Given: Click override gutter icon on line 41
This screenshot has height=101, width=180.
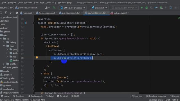Looking at the screenshot, I should click(26, 23).
